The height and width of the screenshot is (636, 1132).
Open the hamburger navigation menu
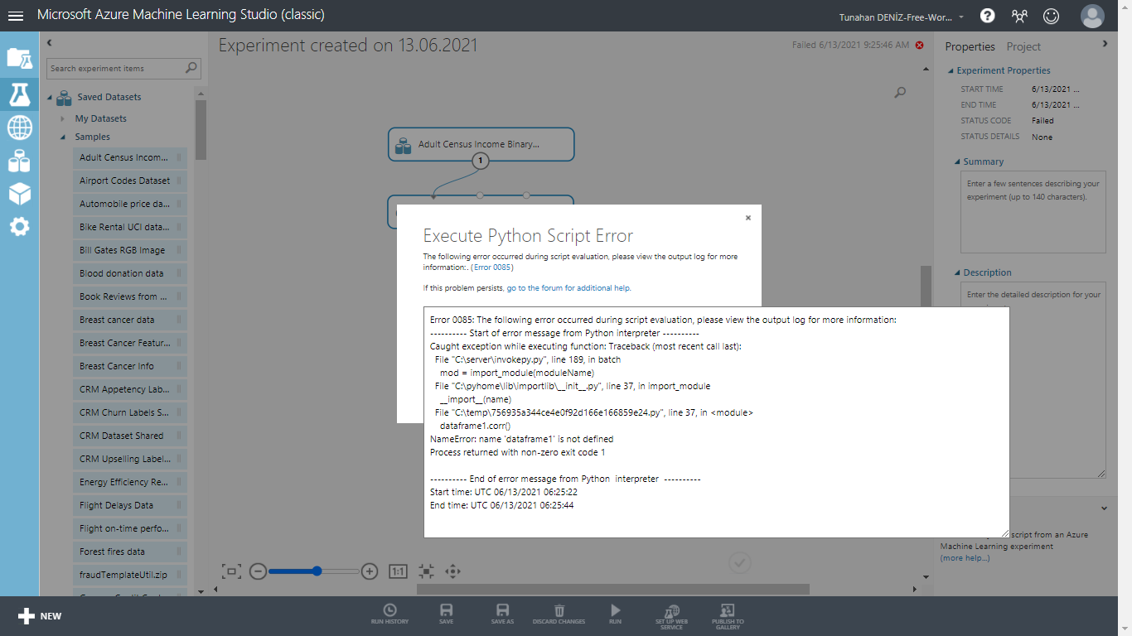(16, 16)
